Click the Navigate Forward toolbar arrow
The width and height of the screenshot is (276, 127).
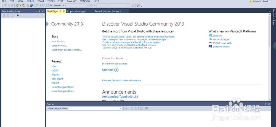tap(12, 6)
